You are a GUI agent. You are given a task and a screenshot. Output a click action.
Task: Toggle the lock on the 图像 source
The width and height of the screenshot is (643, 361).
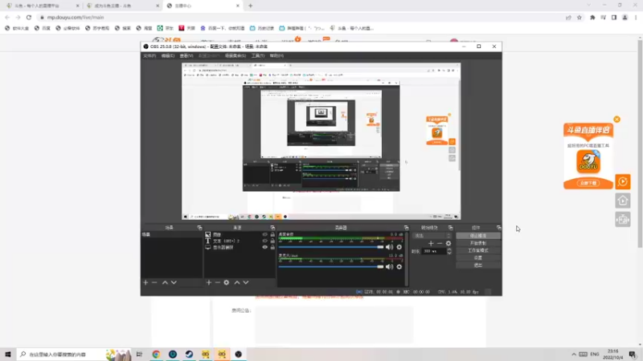tap(272, 234)
